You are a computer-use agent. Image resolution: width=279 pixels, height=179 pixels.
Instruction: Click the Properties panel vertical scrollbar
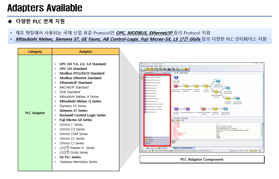[262, 131]
